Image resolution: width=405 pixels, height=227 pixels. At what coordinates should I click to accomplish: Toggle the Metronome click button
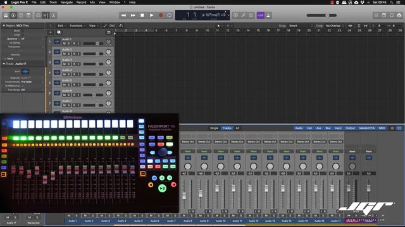(x=268, y=15)
